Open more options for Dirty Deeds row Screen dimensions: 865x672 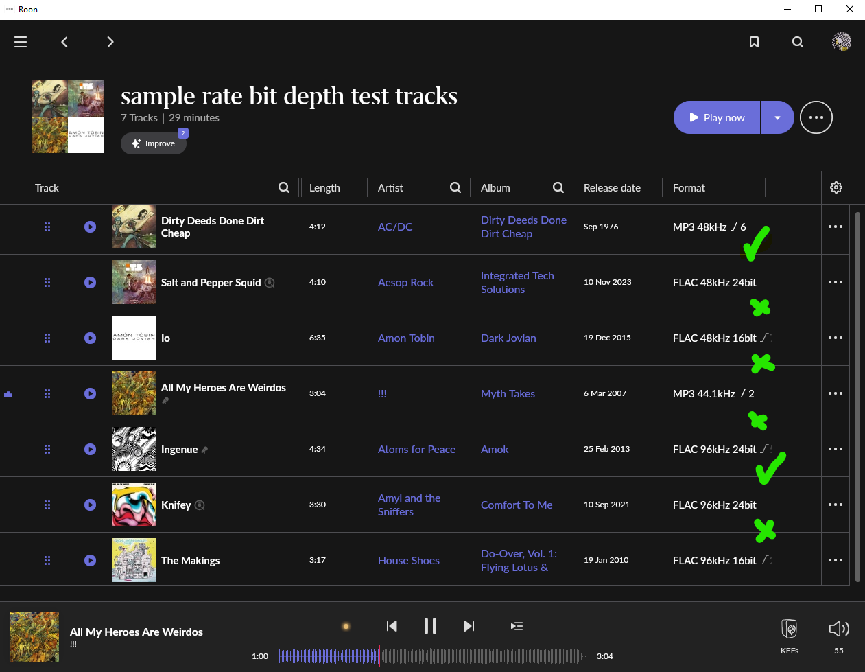point(835,227)
